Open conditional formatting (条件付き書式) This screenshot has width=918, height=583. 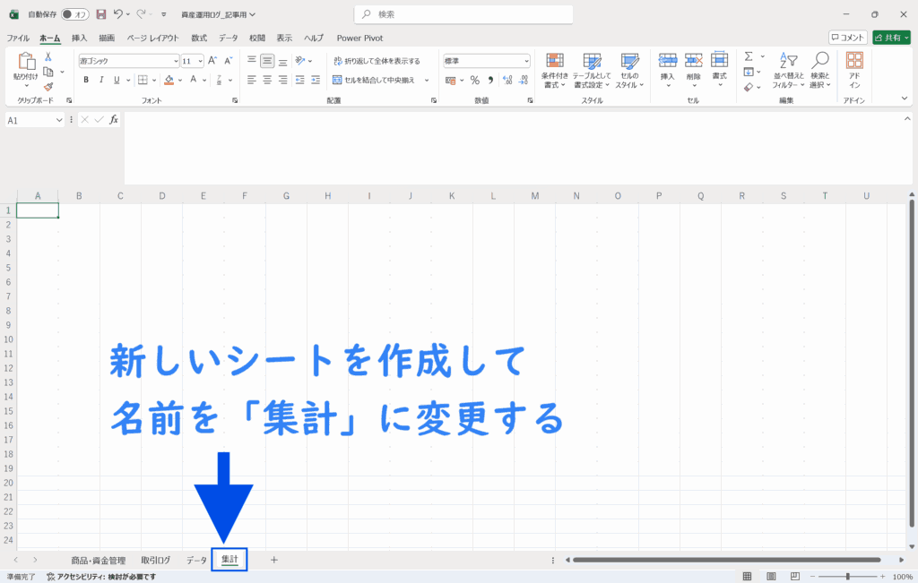click(x=555, y=70)
